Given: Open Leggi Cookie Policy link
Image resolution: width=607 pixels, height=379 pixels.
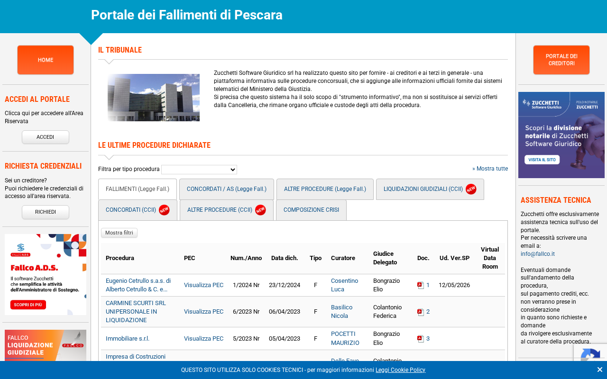Looking at the screenshot, I should click(400, 370).
